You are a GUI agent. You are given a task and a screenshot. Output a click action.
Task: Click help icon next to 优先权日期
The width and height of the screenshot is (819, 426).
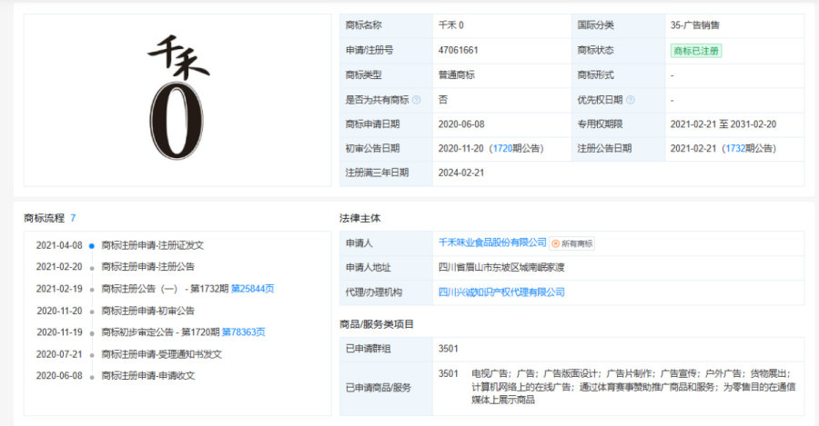(630, 100)
